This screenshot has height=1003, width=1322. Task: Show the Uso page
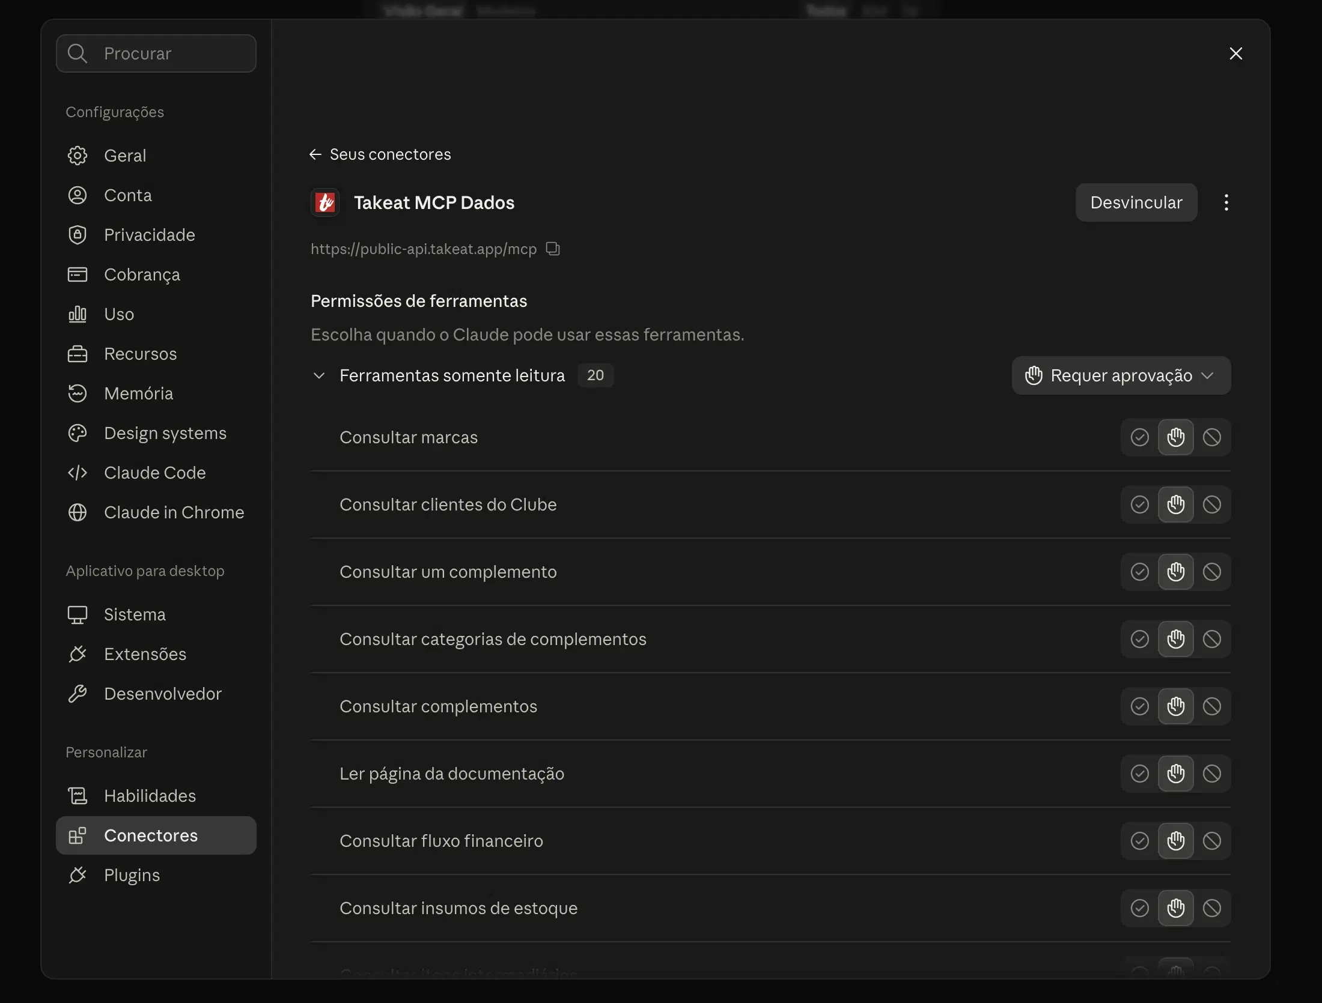point(156,314)
